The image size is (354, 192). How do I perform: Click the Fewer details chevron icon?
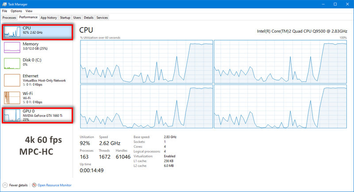pos(5,185)
